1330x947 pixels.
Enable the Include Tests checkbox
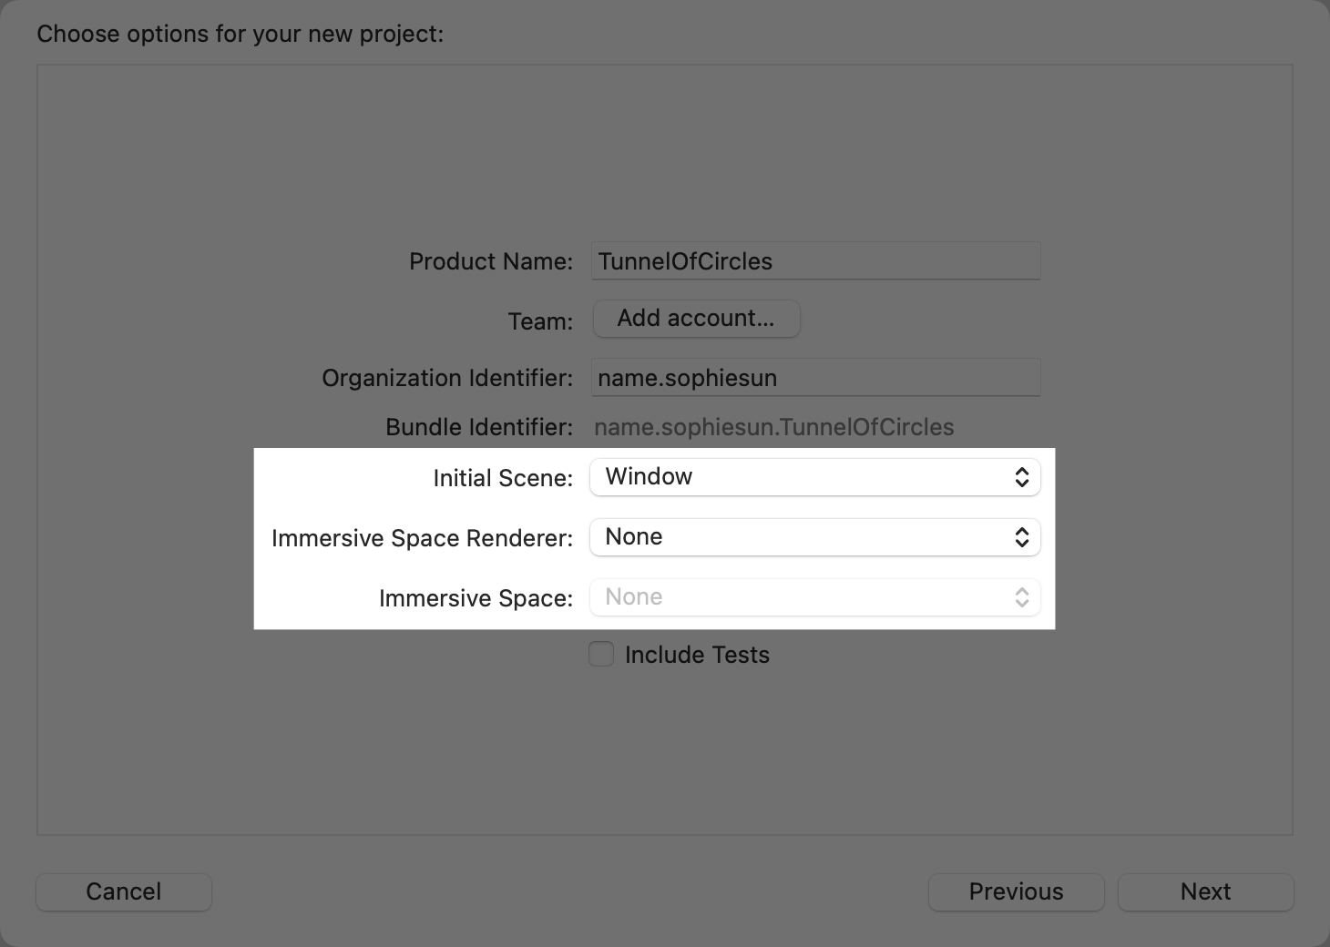(x=601, y=654)
